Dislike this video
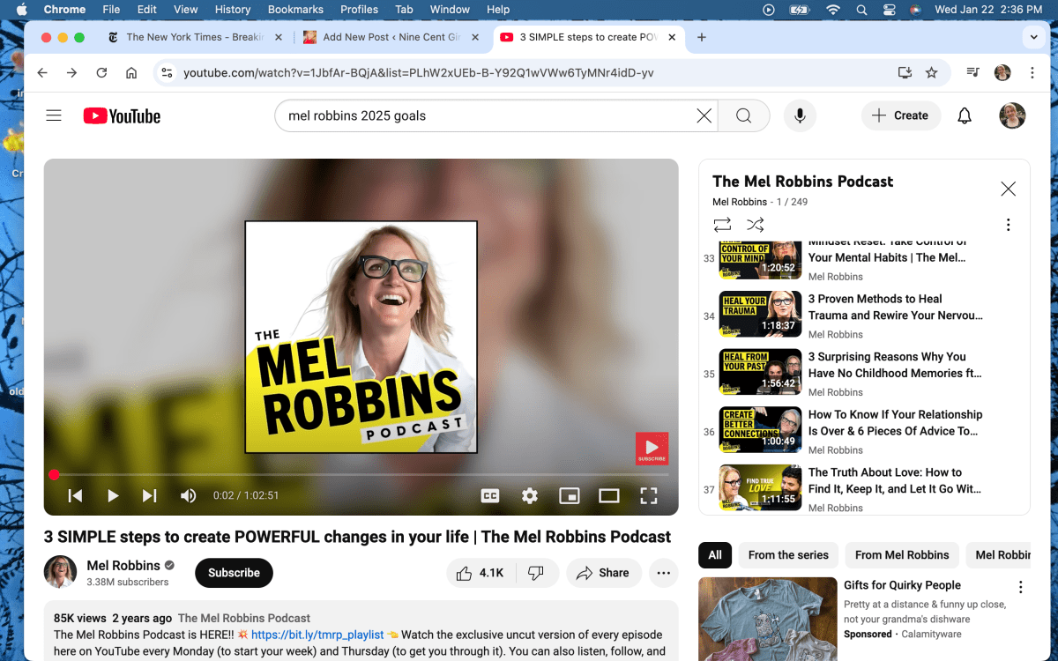 pyautogui.click(x=535, y=573)
